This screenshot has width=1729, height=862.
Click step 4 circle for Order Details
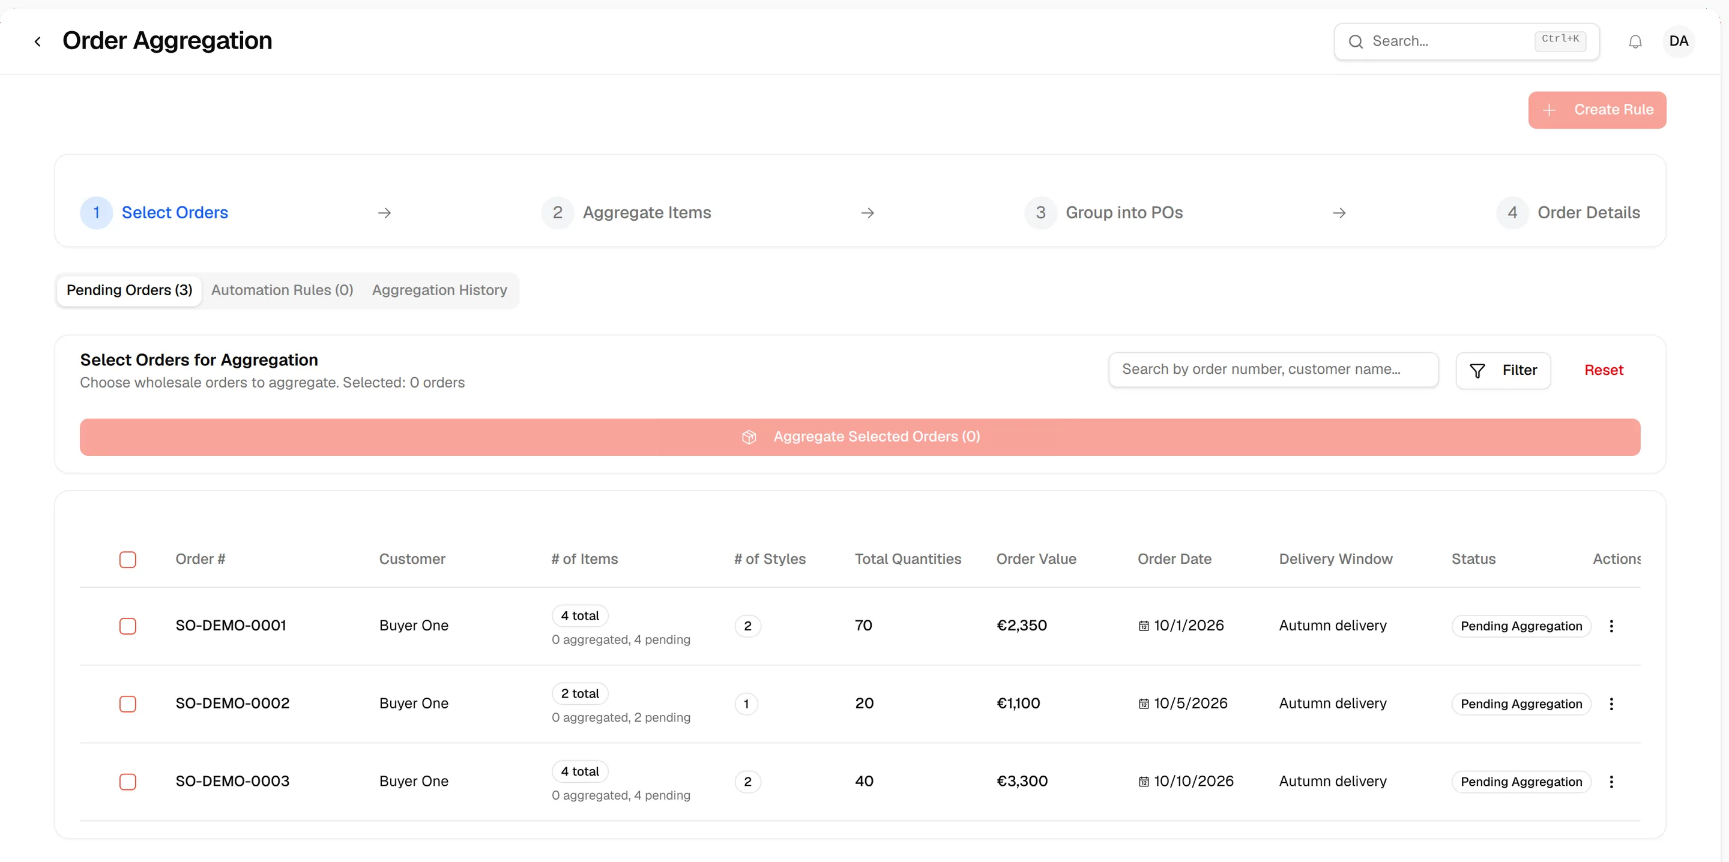coord(1512,212)
